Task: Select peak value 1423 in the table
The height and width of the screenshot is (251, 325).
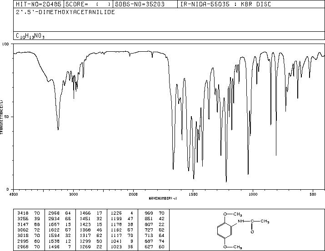Action: coord(85,224)
